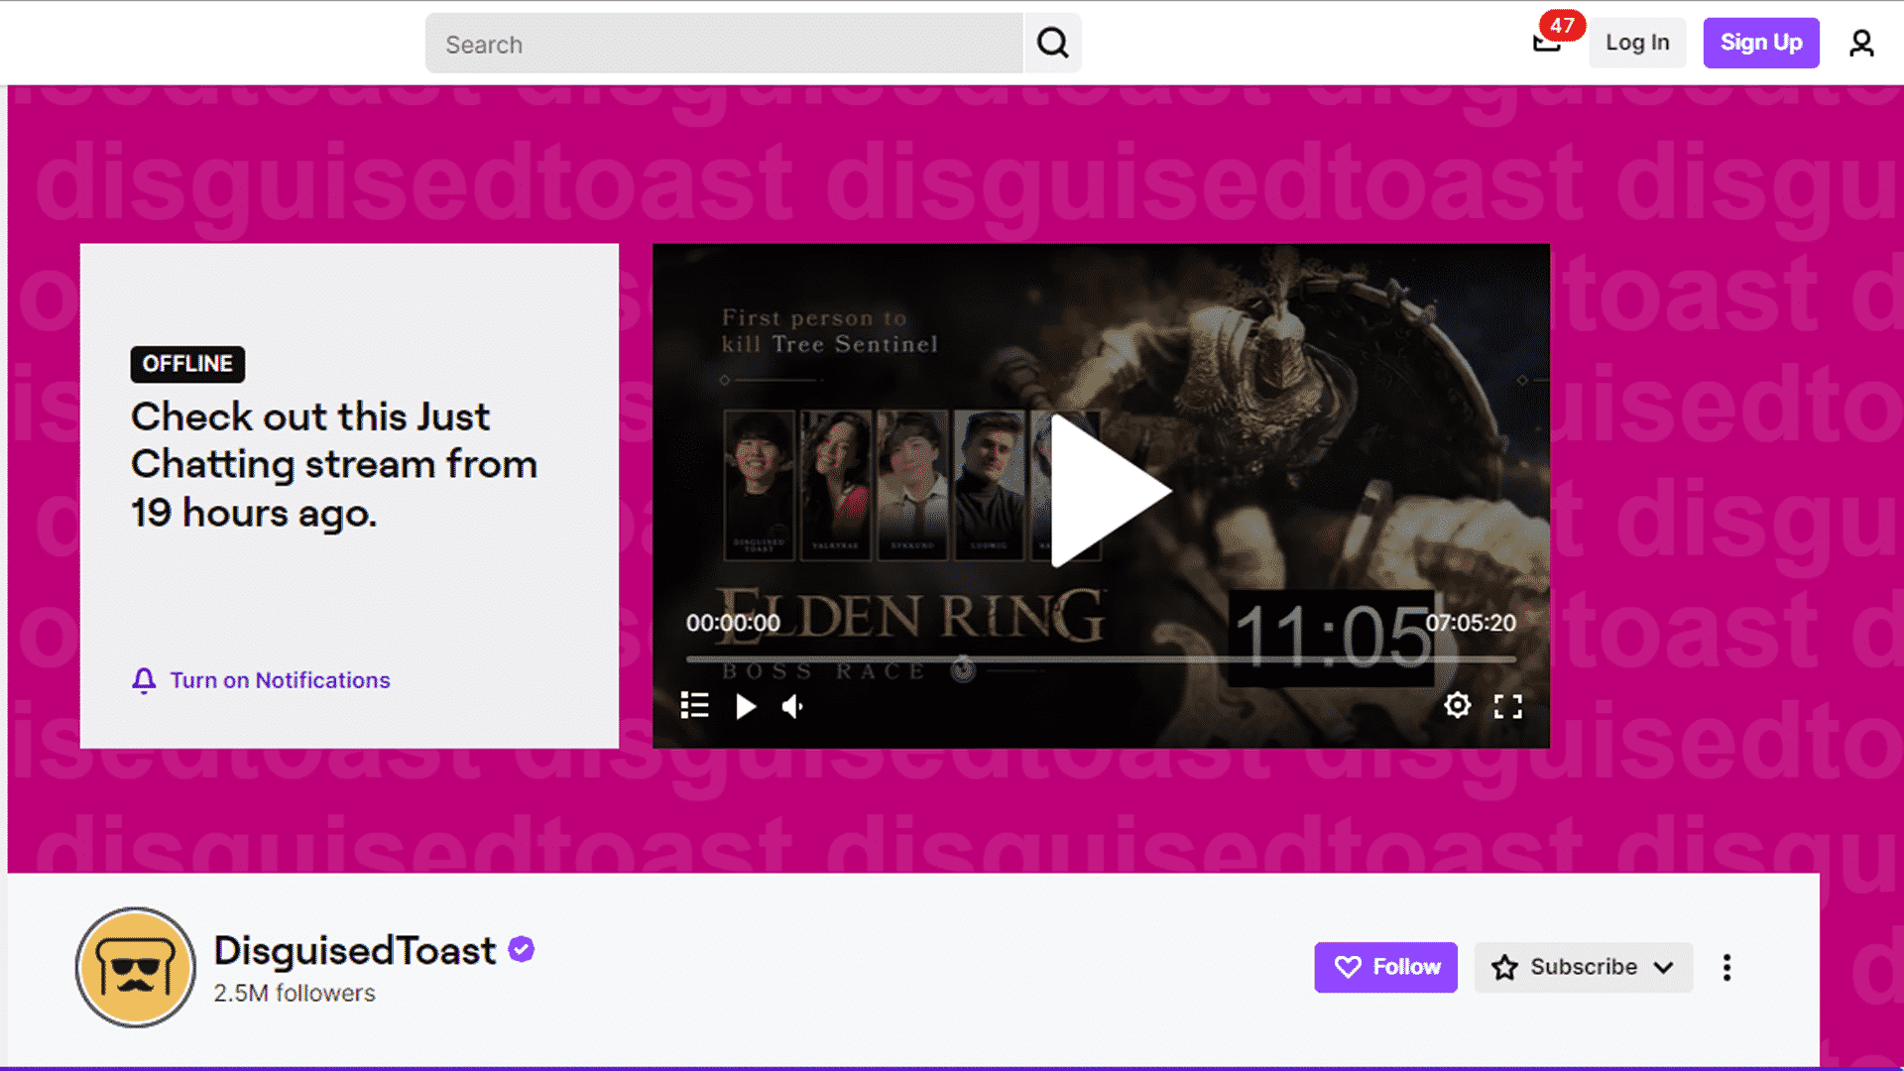Open the user profile icon menu
The image size is (1904, 1071).
click(1861, 43)
